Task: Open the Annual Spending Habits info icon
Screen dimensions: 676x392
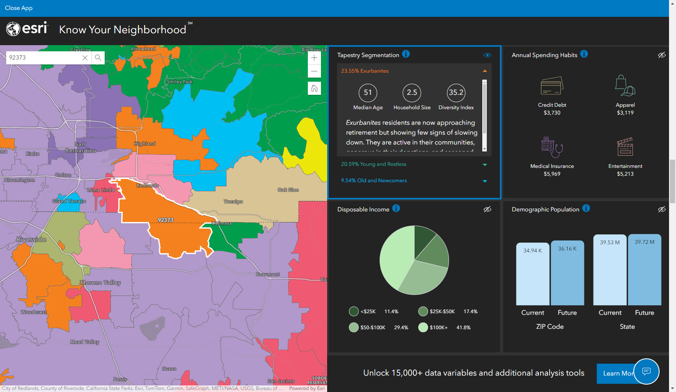Action: 584,54
